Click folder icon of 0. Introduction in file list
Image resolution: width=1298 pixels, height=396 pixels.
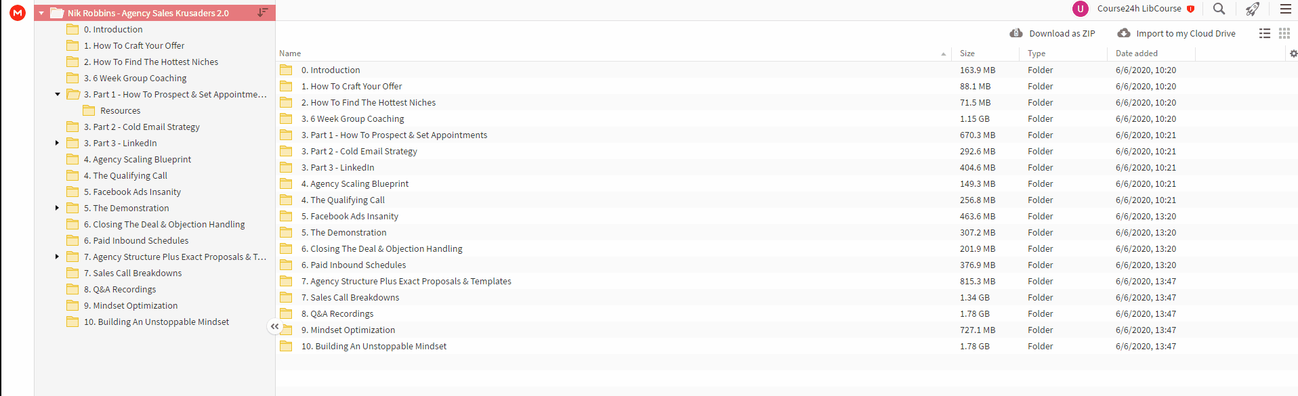point(286,70)
